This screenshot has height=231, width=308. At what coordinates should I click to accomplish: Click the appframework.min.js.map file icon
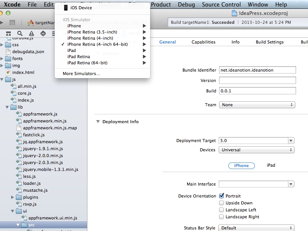(x=19, y=128)
